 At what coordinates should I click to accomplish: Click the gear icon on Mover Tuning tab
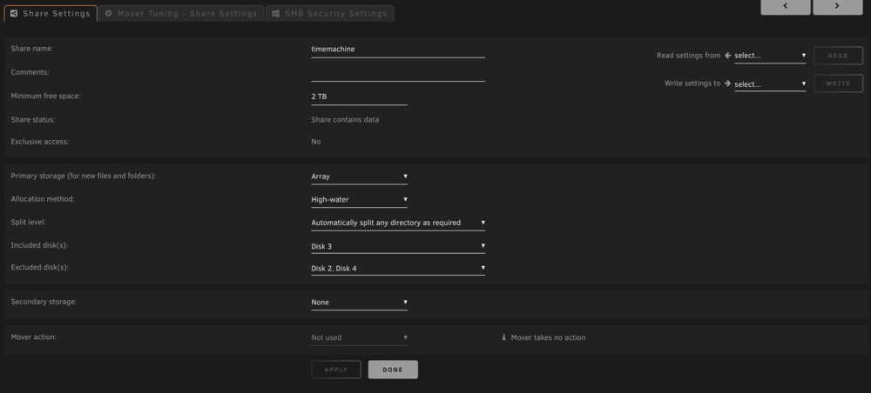point(109,13)
